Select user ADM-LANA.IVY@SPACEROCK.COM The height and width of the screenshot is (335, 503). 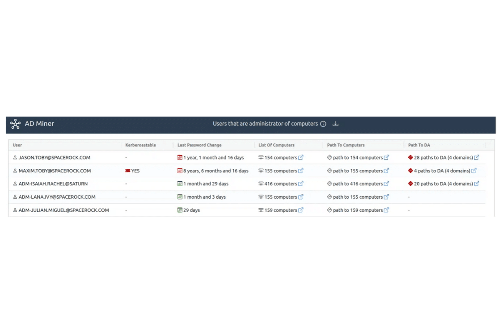pos(57,197)
